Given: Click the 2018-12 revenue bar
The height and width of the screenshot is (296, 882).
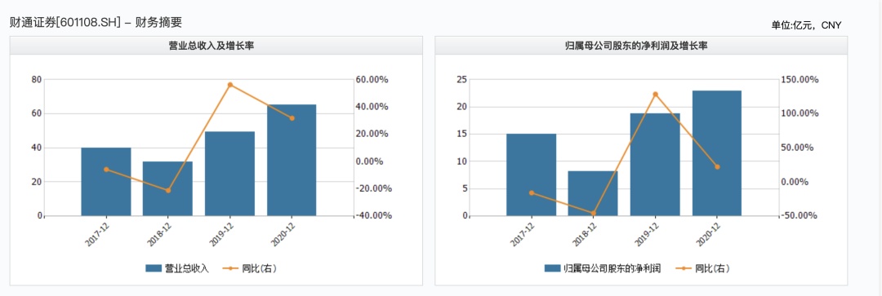Looking at the screenshot, I should pos(167,188).
